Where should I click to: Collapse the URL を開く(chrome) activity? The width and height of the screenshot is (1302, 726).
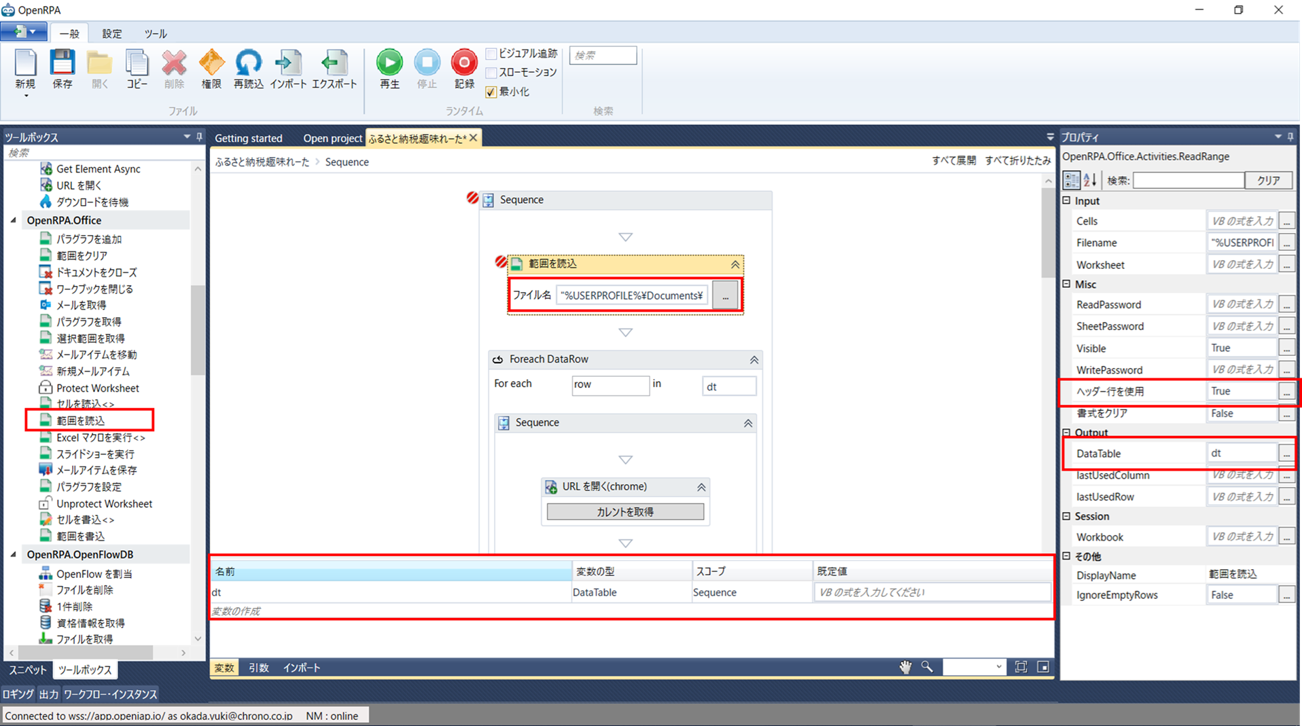click(701, 487)
